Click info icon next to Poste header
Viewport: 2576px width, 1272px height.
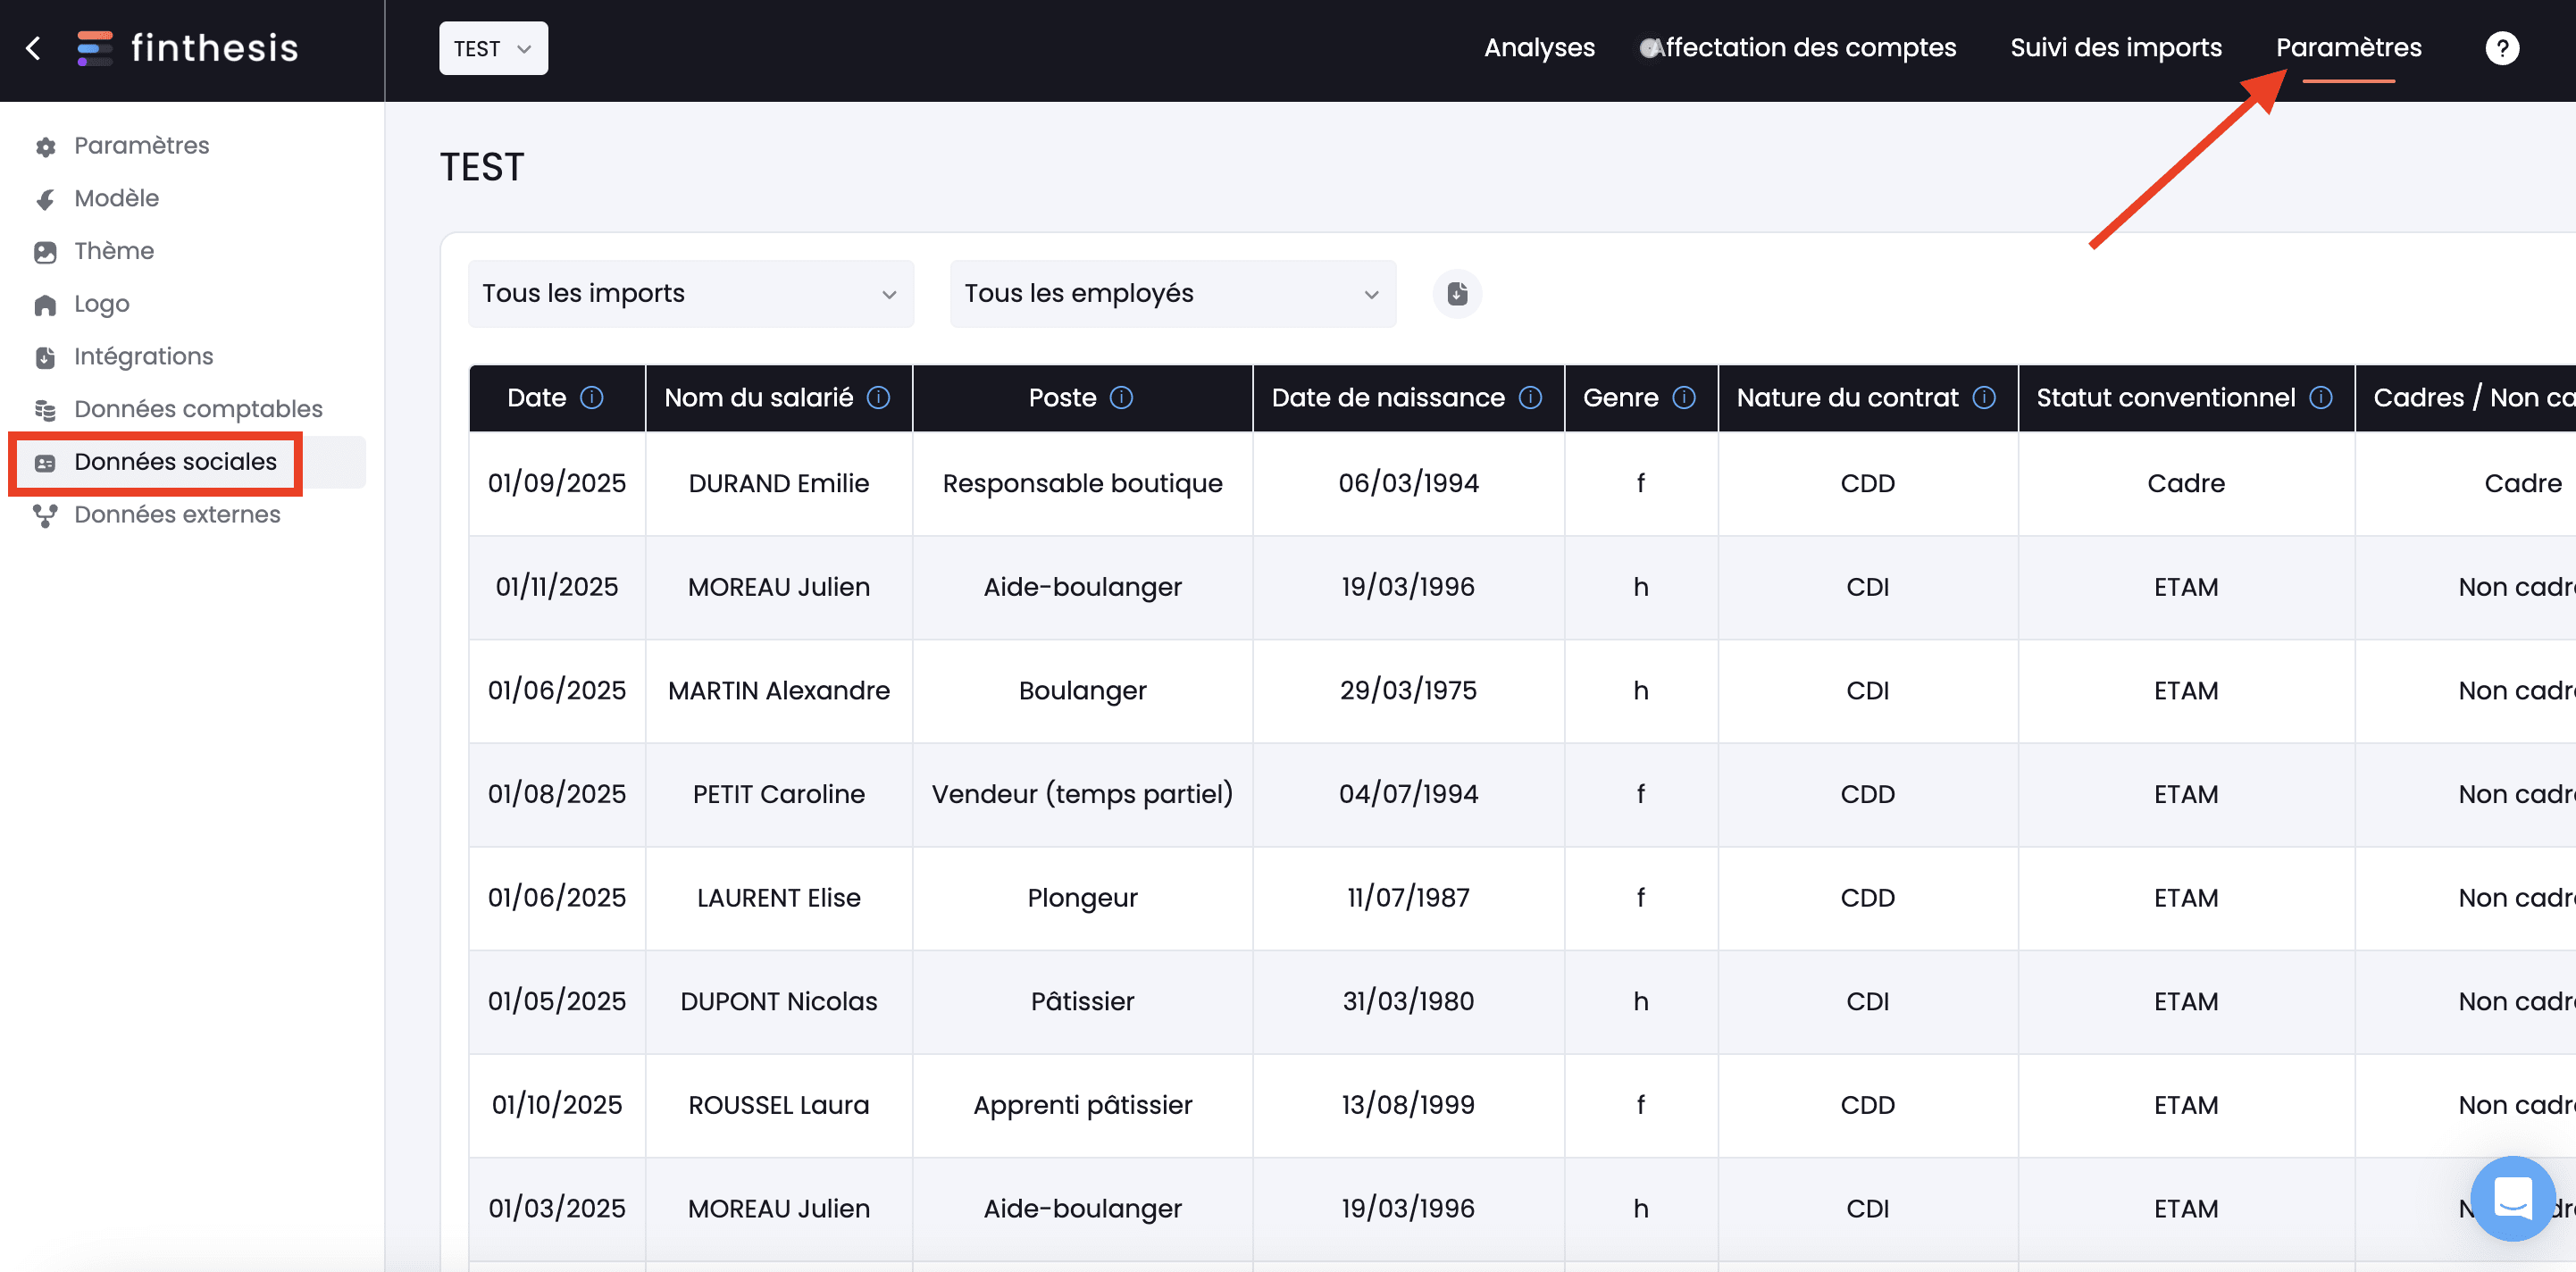(x=1121, y=398)
